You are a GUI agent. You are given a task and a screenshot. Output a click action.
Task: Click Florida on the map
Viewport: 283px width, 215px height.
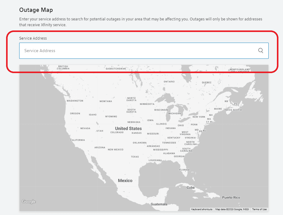point(184,169)
